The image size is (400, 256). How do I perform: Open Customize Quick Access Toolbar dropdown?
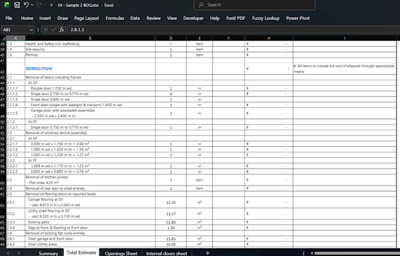tap(51, 5)
